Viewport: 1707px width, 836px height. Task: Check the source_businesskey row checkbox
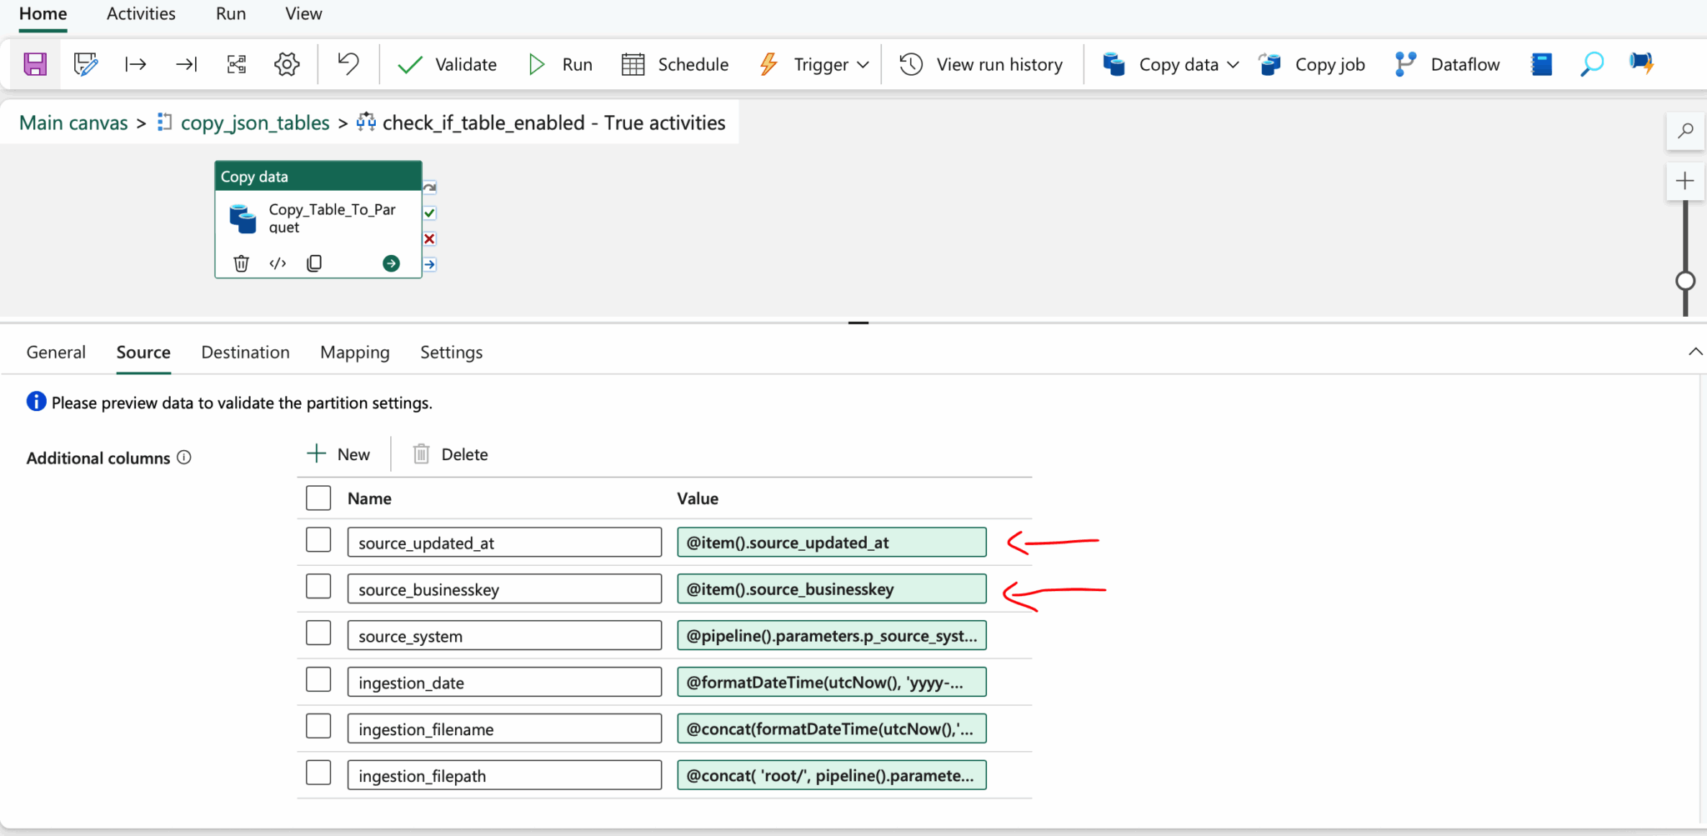318,587
